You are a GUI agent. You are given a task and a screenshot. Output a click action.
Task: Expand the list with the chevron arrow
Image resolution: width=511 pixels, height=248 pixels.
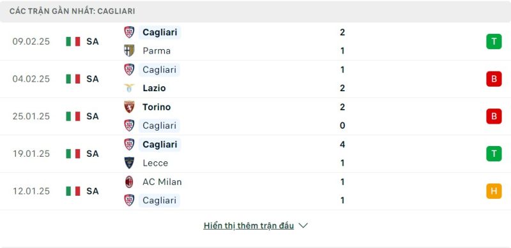303,226
